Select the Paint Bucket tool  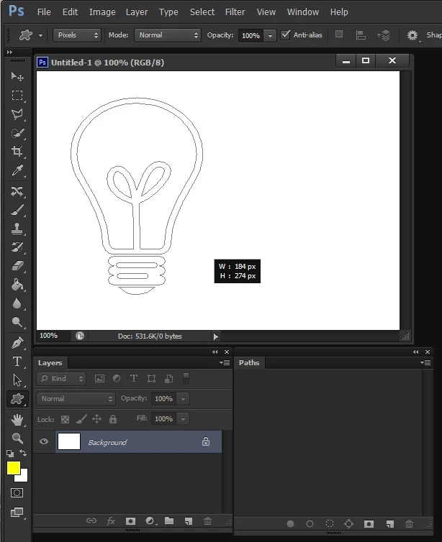pos(17,285)
